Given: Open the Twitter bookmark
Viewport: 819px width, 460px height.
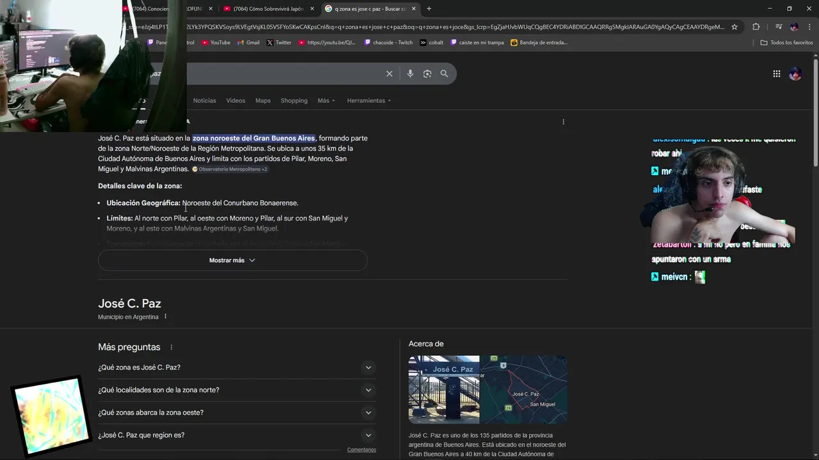Looking at the screenshot, I should tap(279, 42).
